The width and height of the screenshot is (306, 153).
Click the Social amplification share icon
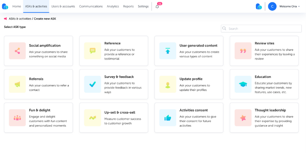17,51
